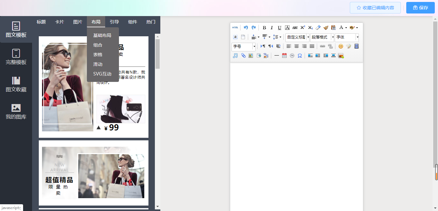Screen dimensions: 438x211
Task: Select 基础布局 from the layout menu
Action: coord(102,35)
